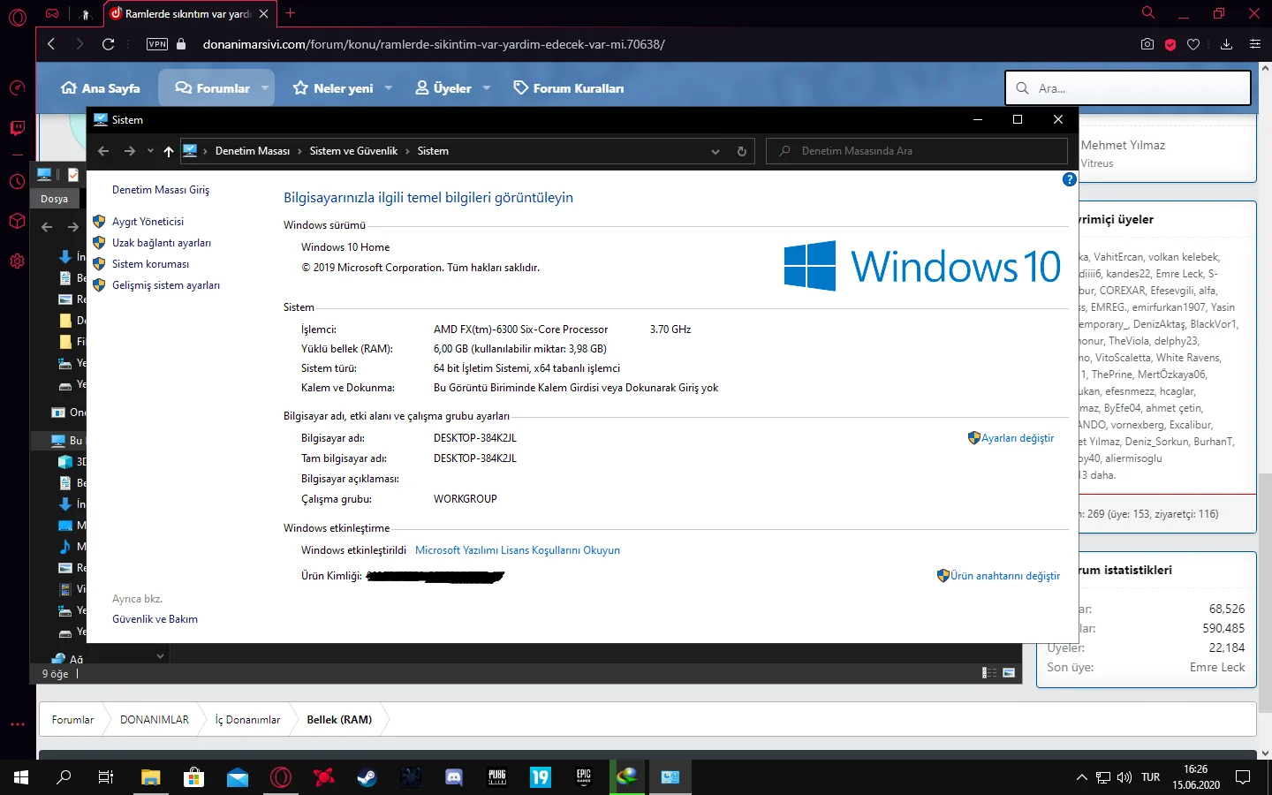Open İç Donanımlar forum breadcrumb
The image size is (1272, 795).
(247, 720)
